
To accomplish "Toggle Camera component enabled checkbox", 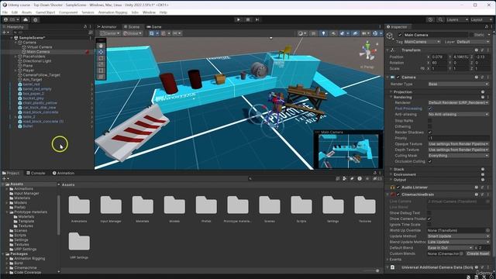I will click(398, 77).
